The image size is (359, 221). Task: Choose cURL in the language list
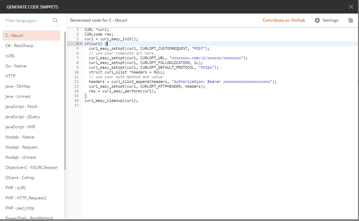tap(32, 56)
